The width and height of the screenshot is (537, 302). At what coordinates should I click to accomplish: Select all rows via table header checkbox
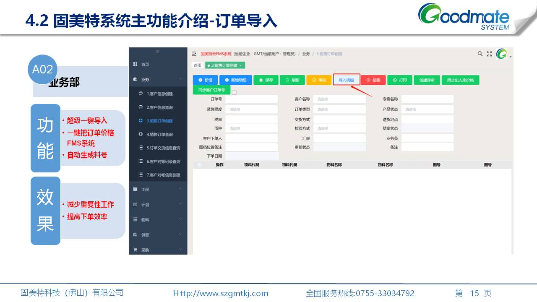click(200, 165)
